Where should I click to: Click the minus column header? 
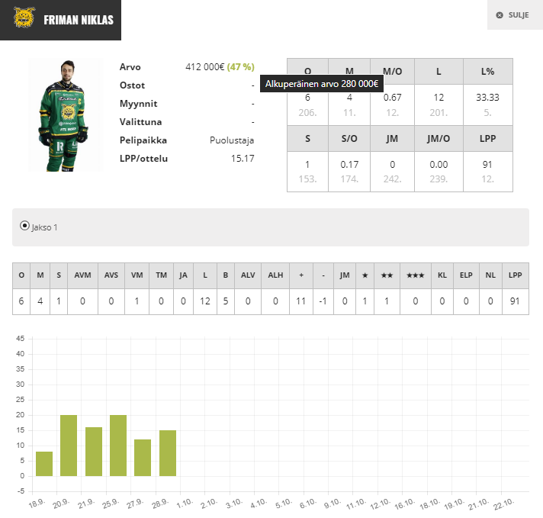pyautogui.click(x=324, y=275)
